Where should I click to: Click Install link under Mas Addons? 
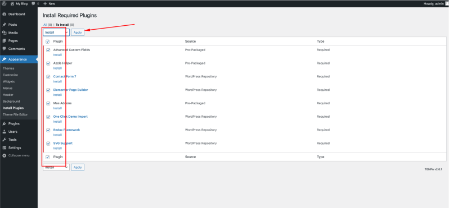pos(57,108)
